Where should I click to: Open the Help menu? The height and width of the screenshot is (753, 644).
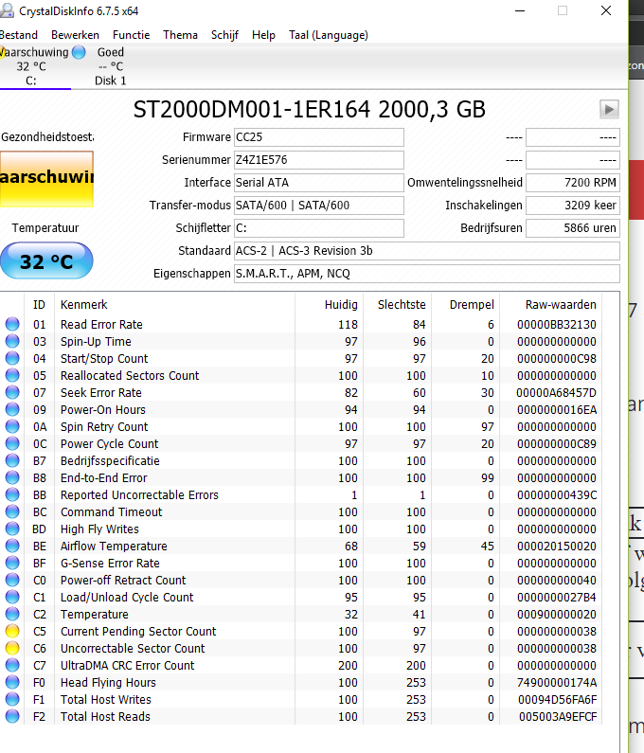coord(263,35)
